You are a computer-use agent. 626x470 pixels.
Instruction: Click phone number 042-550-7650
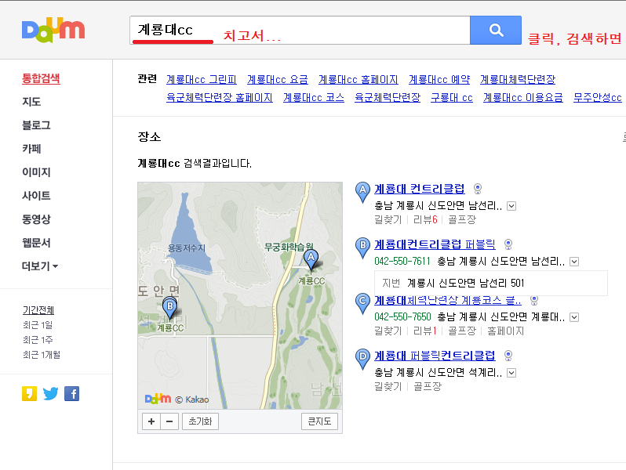tap(402, 317)
